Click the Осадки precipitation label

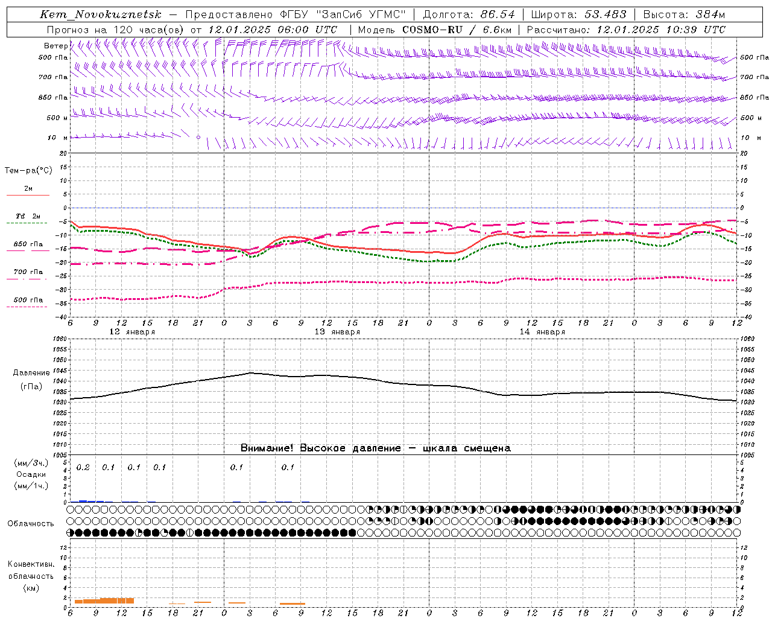point(31,474)
